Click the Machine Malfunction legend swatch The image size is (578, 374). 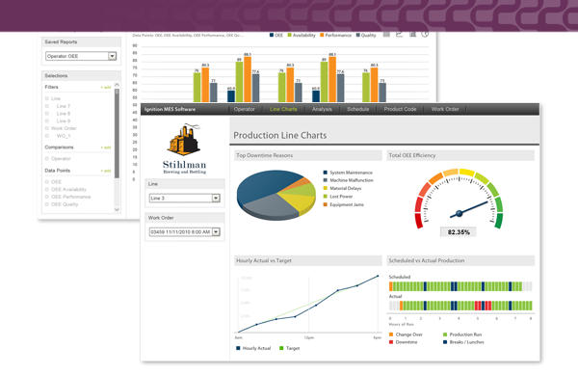(x=326, y=180)
